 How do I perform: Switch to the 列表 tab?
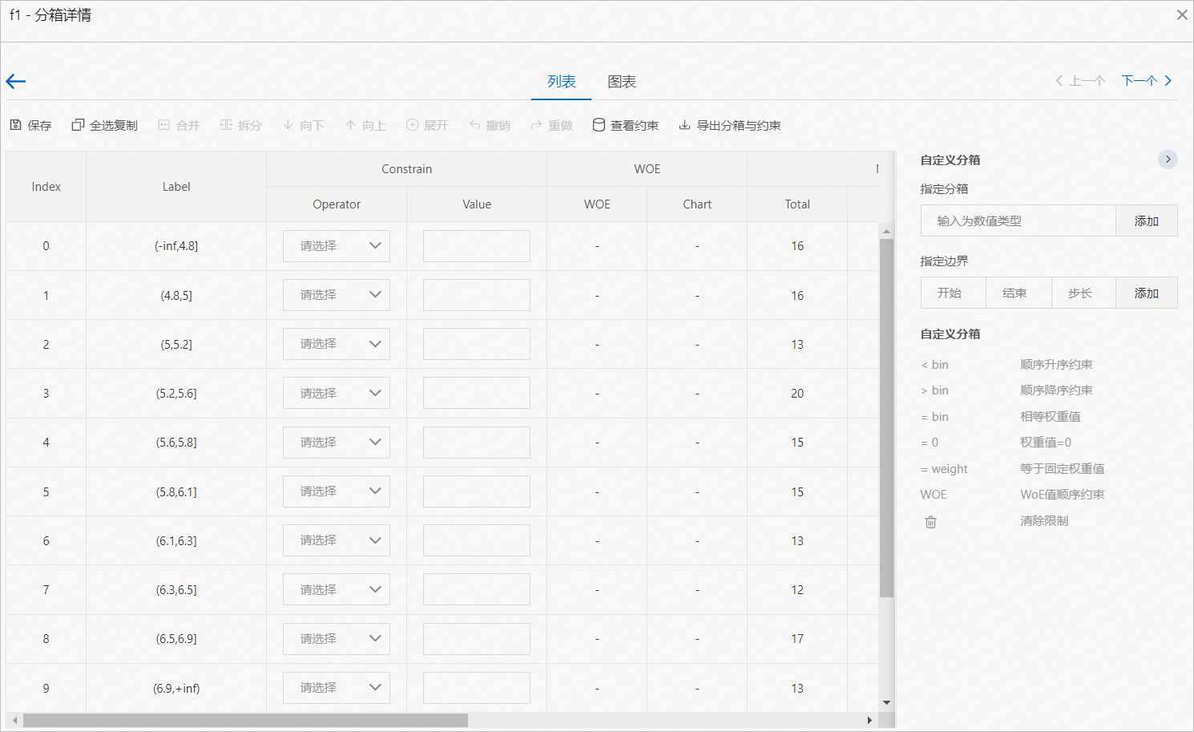[x=562, y=82]
